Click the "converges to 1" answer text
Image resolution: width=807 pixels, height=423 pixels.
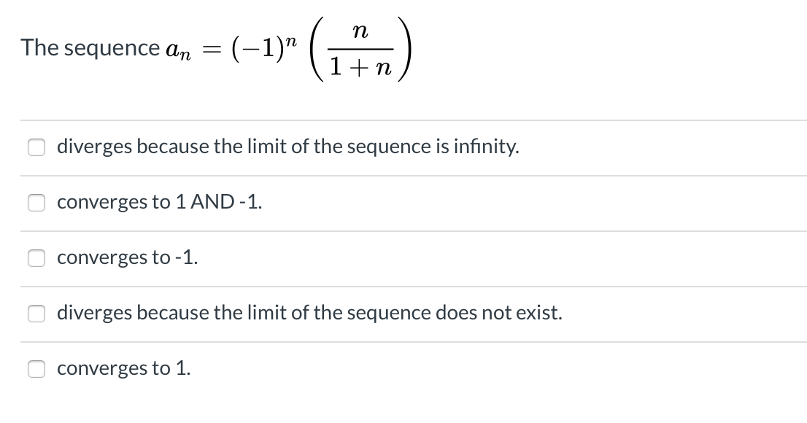pos(123,369)
